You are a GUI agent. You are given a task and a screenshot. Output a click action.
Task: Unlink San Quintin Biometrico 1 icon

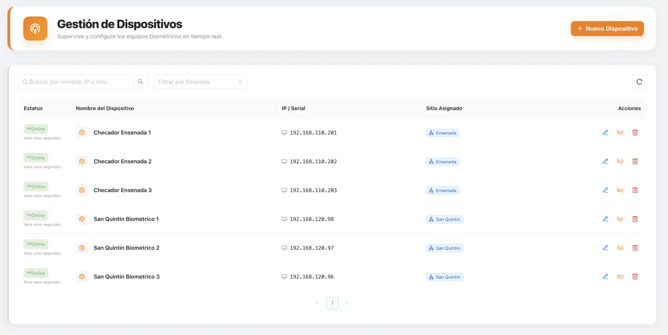[620, 219]
